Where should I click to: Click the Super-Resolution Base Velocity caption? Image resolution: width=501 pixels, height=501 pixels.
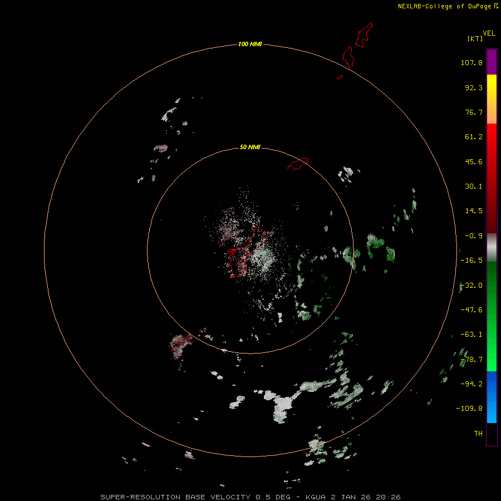coord(250,497)
